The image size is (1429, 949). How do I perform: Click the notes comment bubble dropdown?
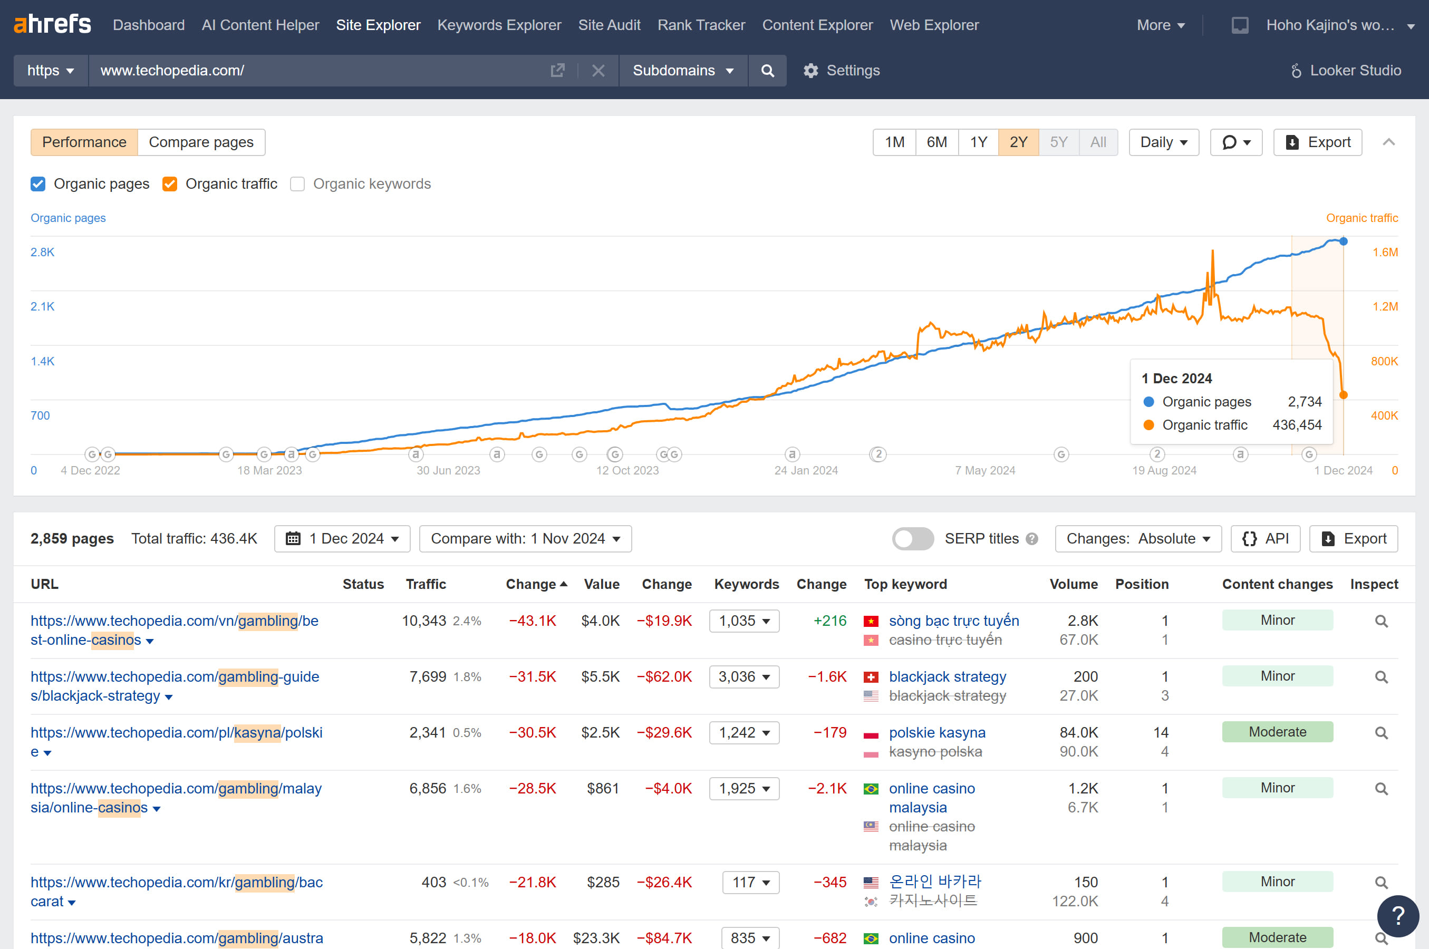[x=1235, y=142]
